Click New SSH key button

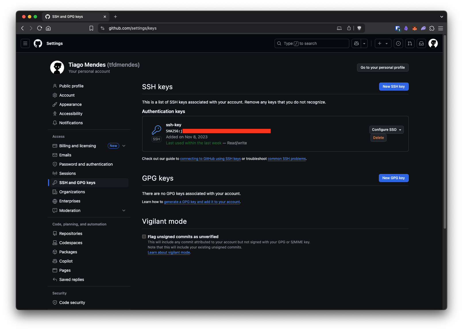click(x=394, y=87)
